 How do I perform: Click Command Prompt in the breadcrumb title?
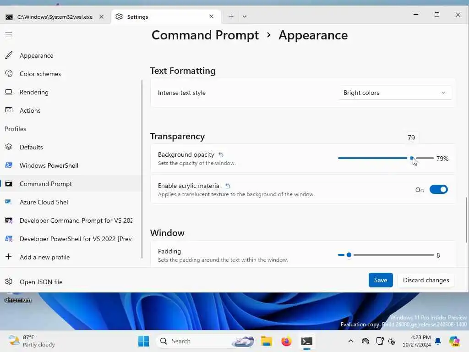[205, 35]
